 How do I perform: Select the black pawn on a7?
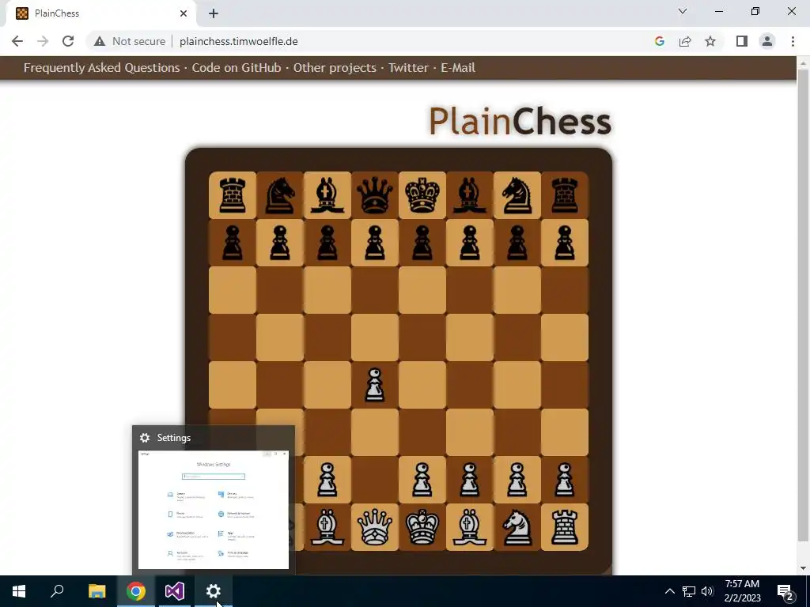coord(233,243)
